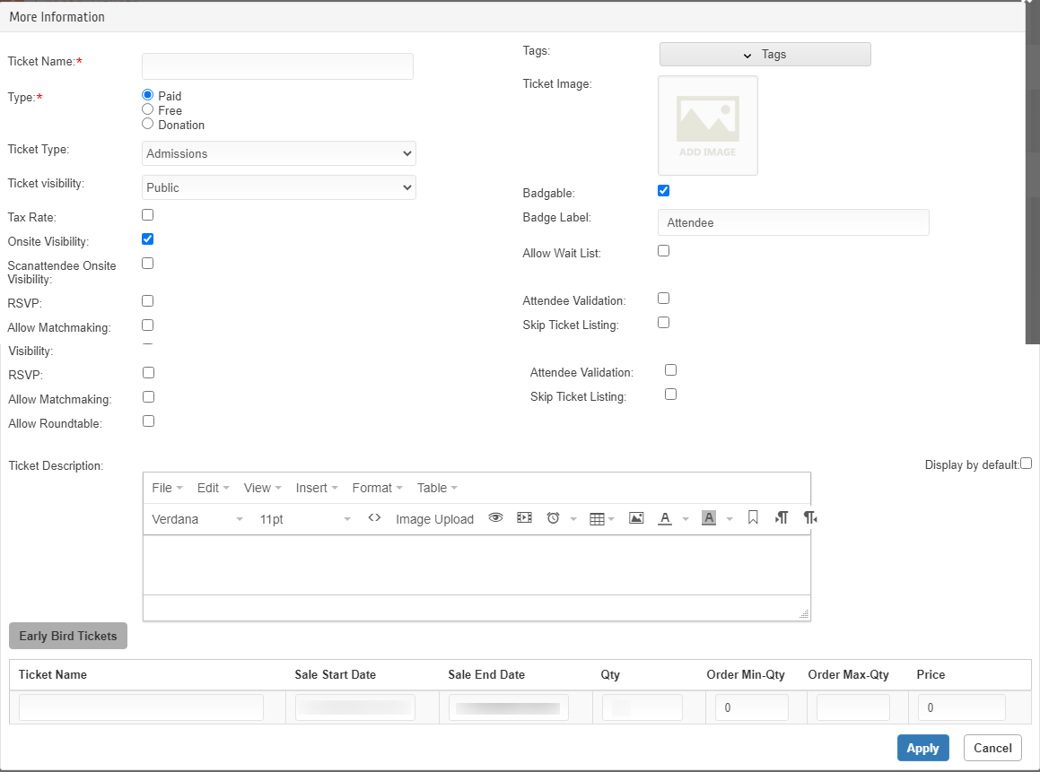This screenshot has height=772, width=1040.
Task: Click the Price field in early bird row
Action: pos(962,707)
